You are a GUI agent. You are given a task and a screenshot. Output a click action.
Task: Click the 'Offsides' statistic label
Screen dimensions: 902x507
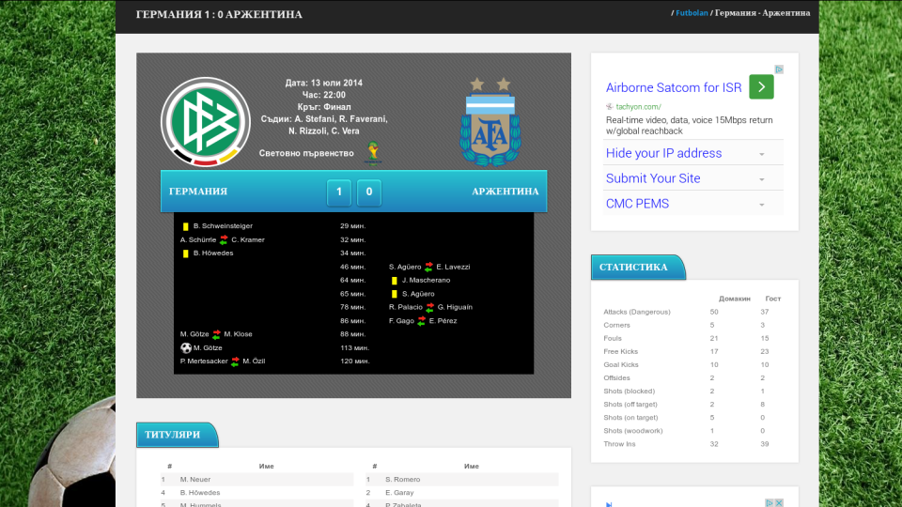point(616,378)
